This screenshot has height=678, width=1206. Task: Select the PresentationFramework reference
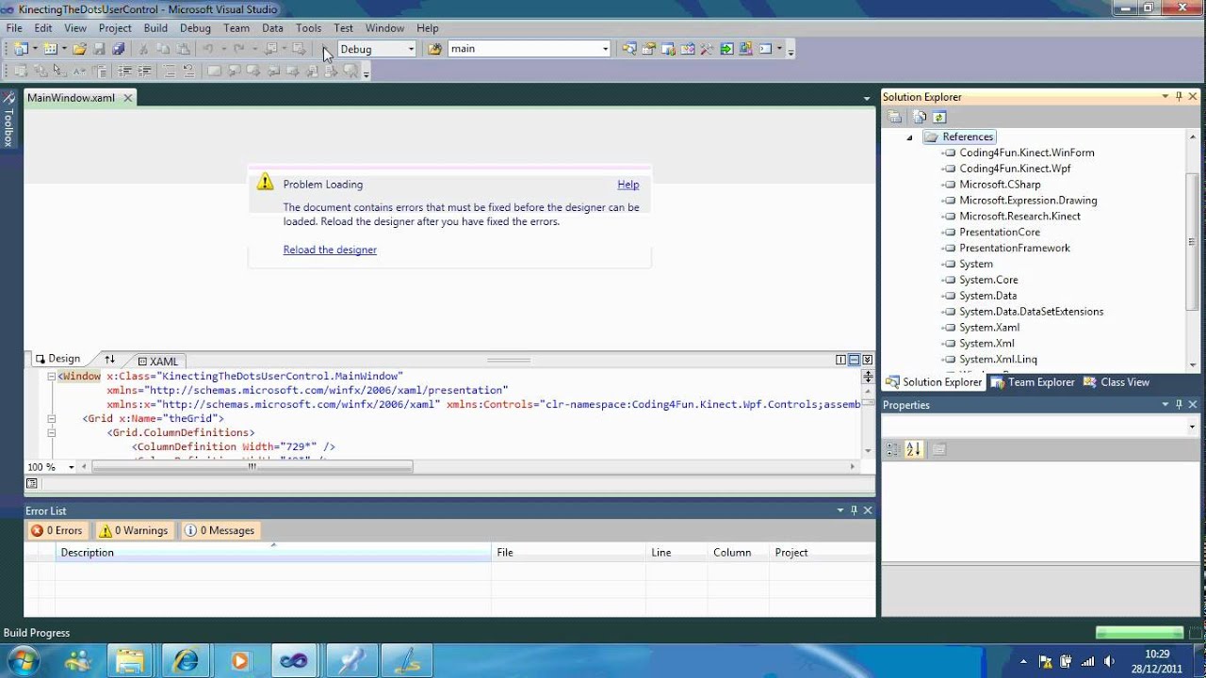[x=1015, y=249]
